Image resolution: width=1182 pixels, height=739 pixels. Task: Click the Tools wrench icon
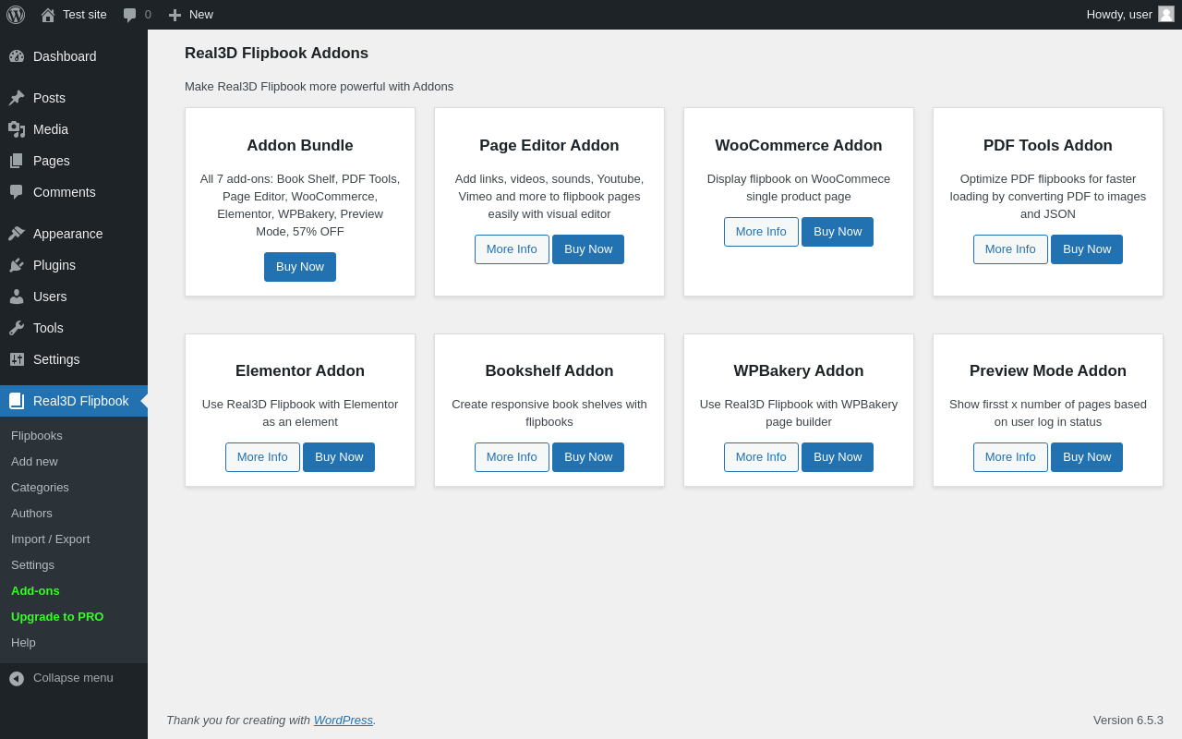pyautogui.click(x=17, y=328)
